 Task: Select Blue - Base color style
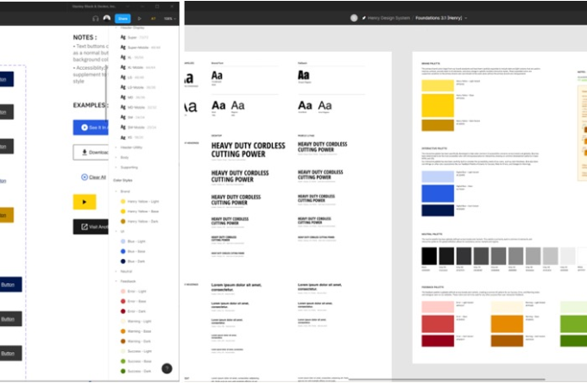point(136,251)
